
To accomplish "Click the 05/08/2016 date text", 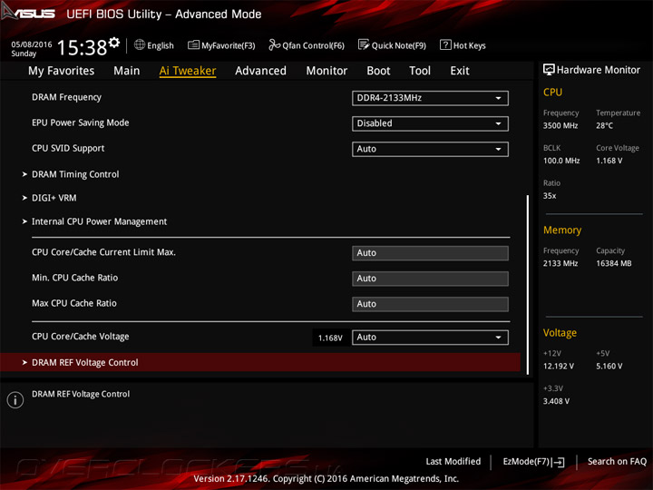I will pos(32,44).
